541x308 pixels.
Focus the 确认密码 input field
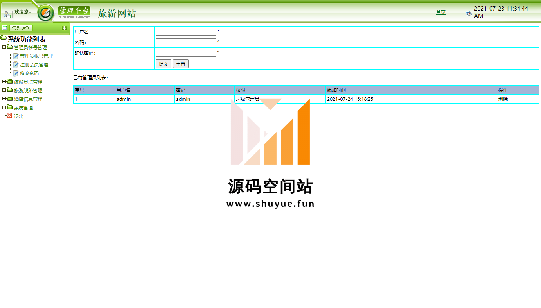point(185,53)
